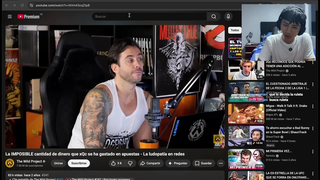The height and width of the screenshot is (180, 320).
Task: Click #241 hashtag in description
Action: click(45, 175)
